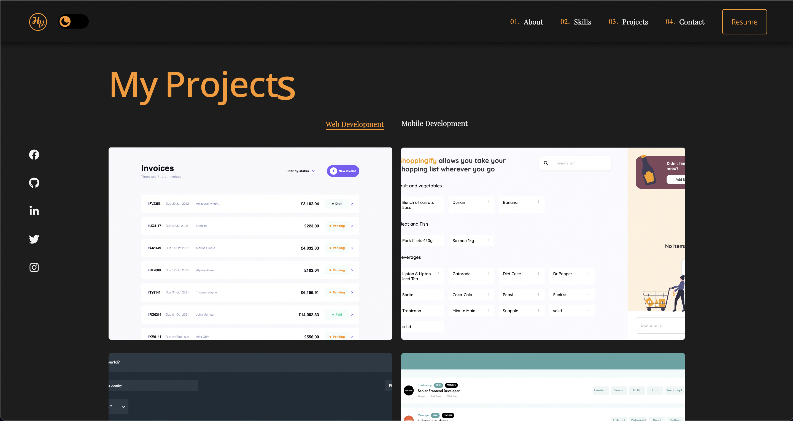
Task: Switch to the Mobile Development tab
Action: 434,124
